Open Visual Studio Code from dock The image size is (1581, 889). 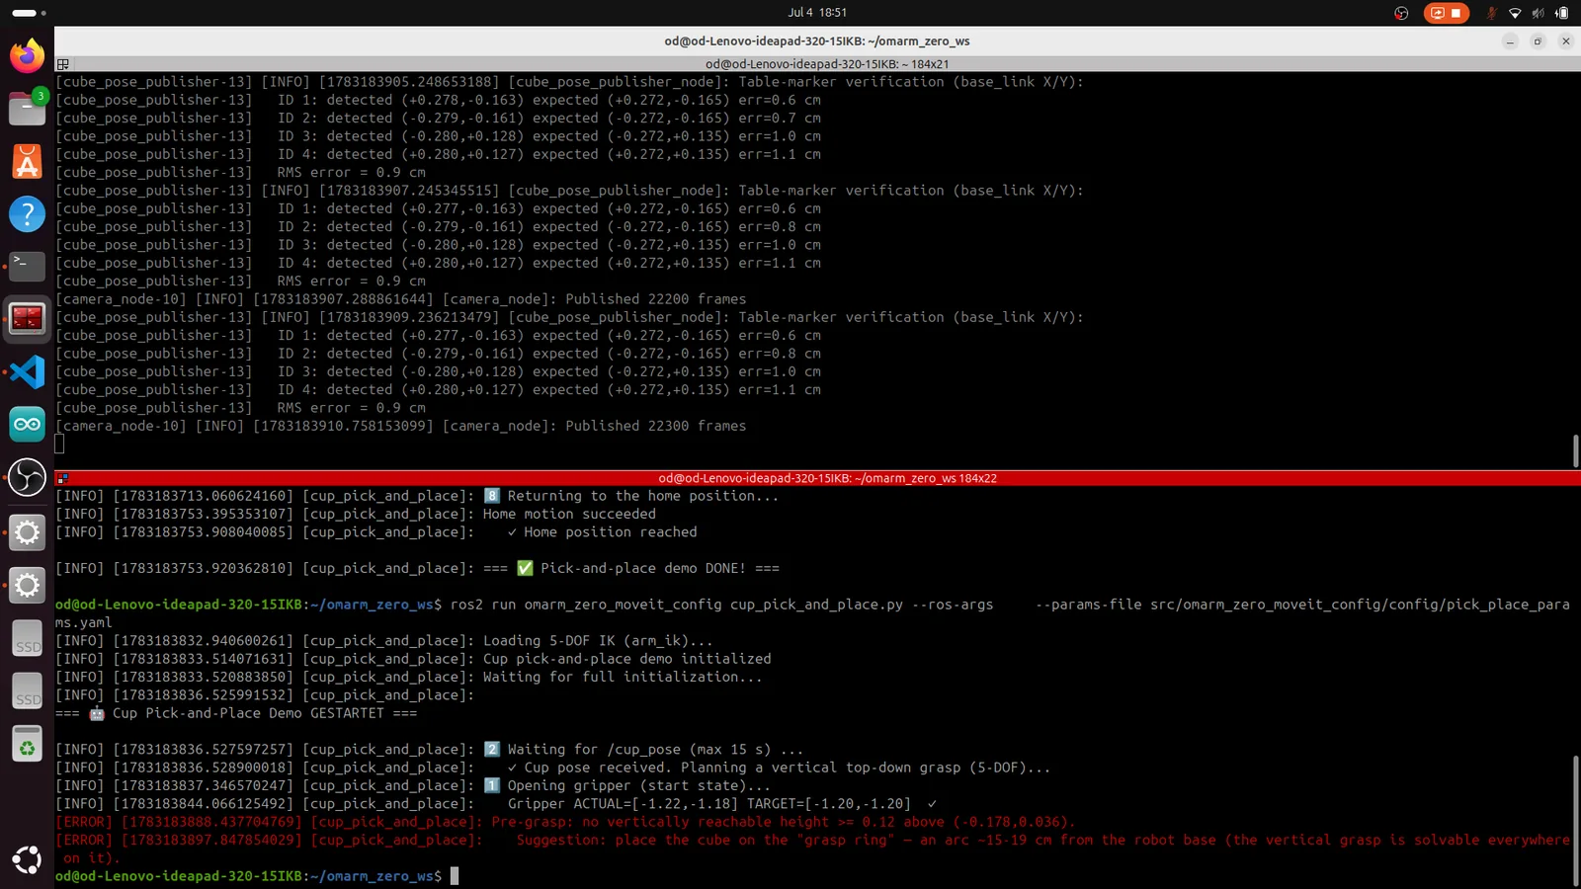point(27,371)
